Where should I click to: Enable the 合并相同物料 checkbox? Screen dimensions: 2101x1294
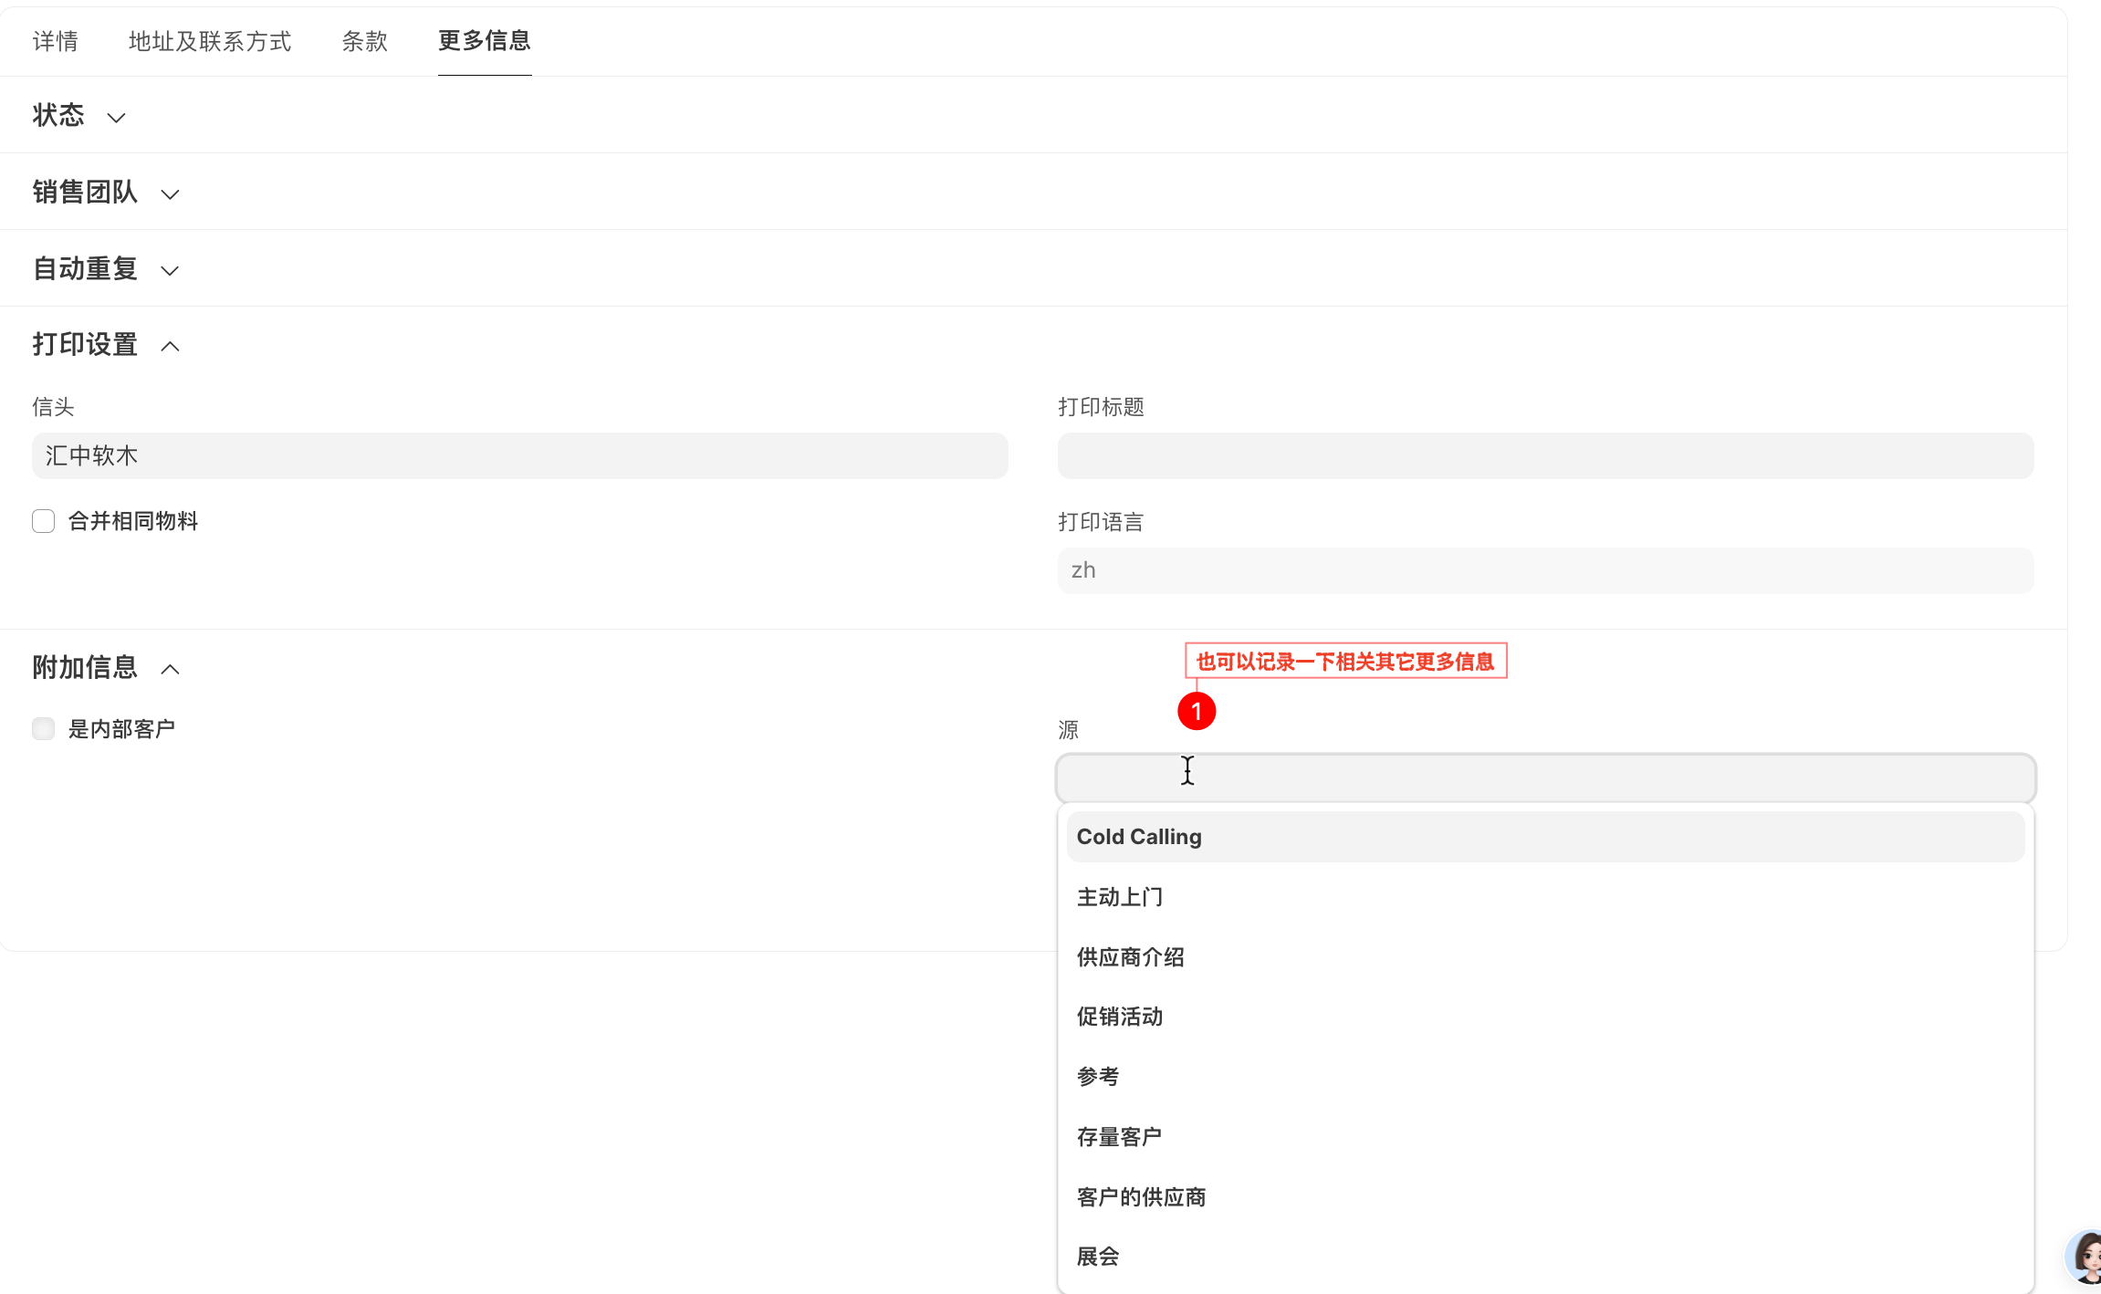(44, 521)
